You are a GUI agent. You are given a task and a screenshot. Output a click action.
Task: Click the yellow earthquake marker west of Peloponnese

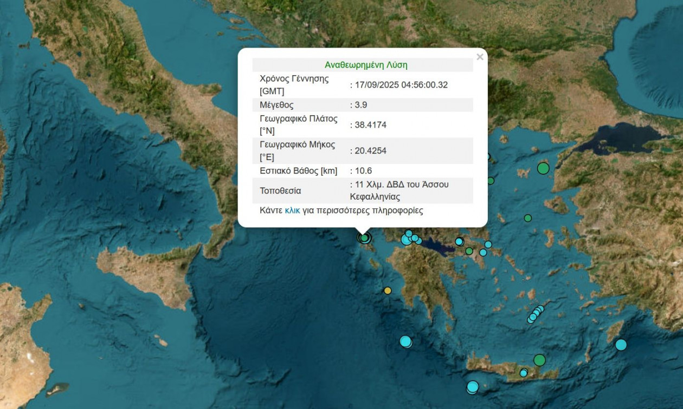(x=388, y=291)
